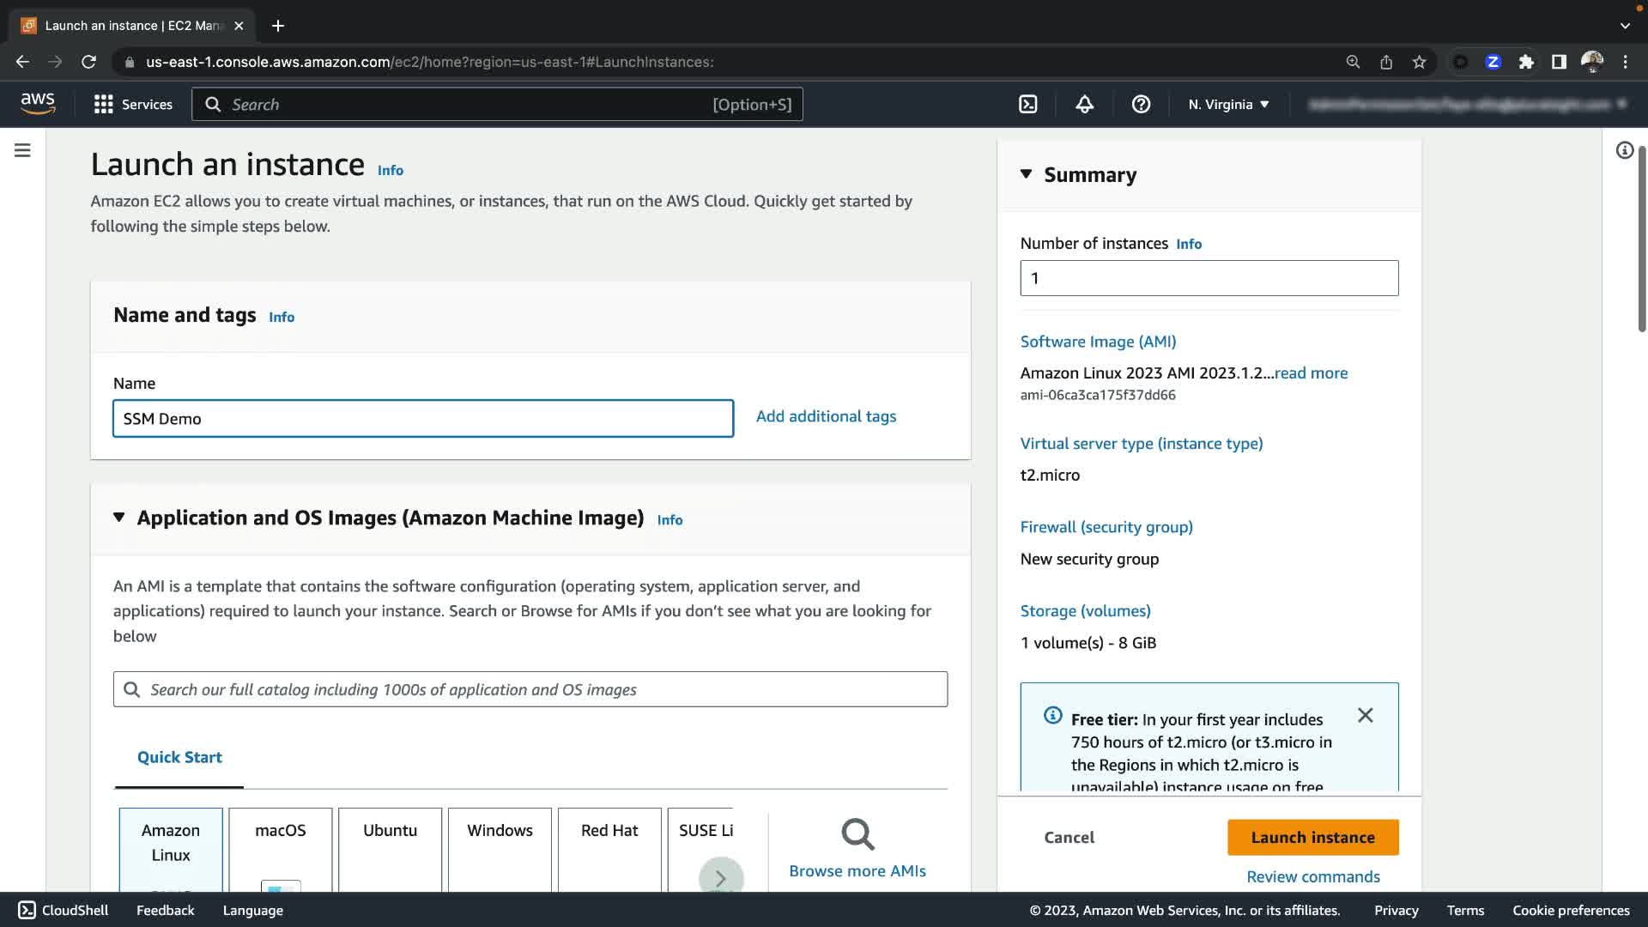
Task: Open the AWS CloudShell icon in top navigation
Action: (x=1027, y=105)
